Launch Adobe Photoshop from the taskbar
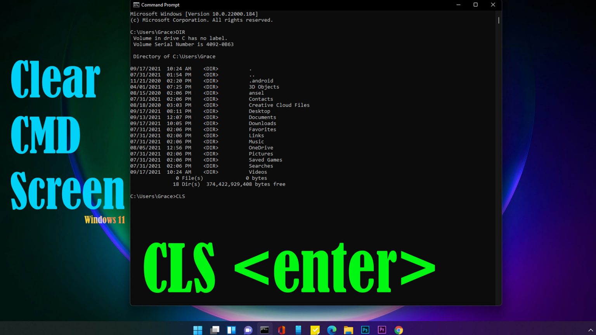Viewport: 596px width, 335px height. pyautogui.click(x=365, y=330)
